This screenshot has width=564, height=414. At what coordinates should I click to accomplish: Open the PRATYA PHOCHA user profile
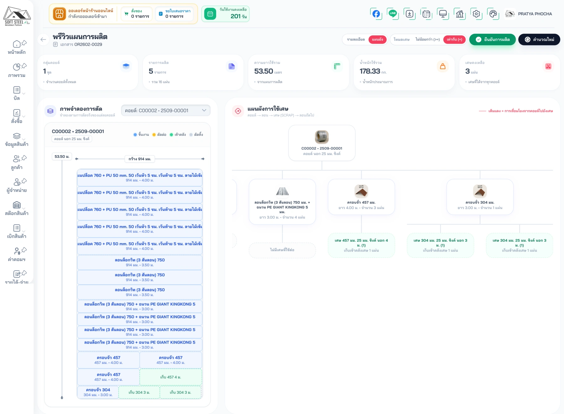pyautogui.click(x=529, y=14)
